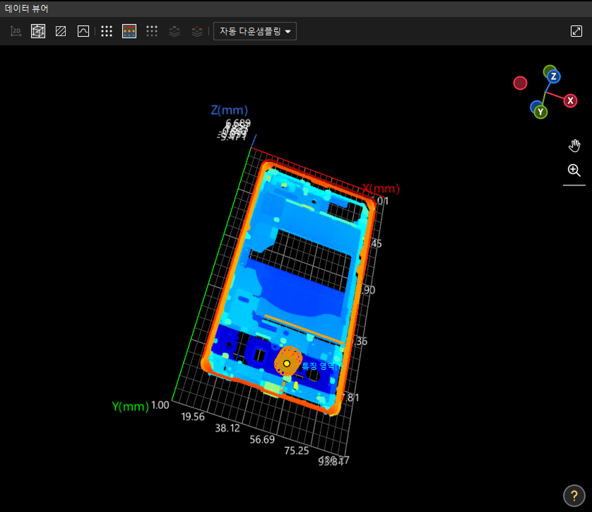Click the X(mm) axis label
592x512 pixels.
[x=381, y=188]
